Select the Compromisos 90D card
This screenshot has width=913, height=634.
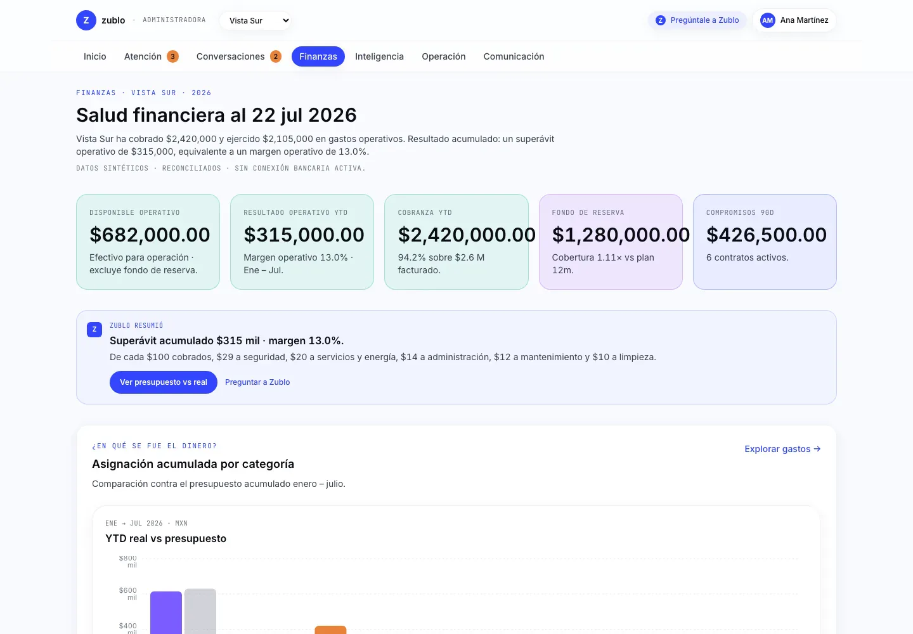[765, 242]
